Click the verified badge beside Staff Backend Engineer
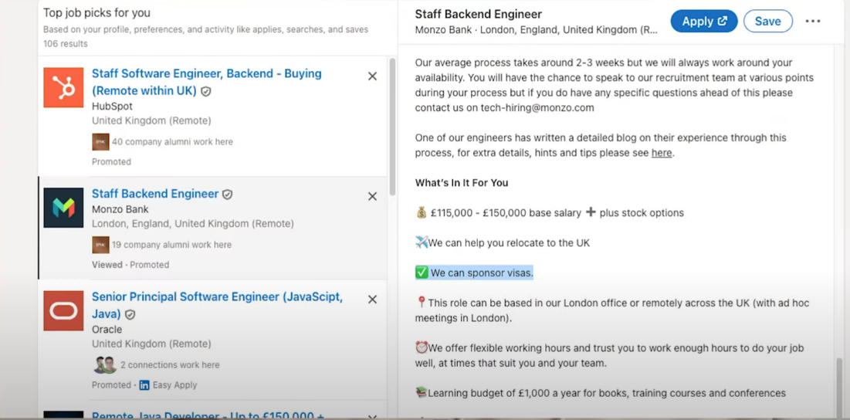 click(x=228, y=195)
